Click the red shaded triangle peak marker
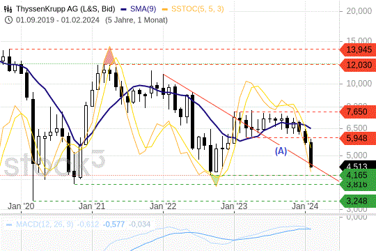376x251 pixels. [109, 56]
